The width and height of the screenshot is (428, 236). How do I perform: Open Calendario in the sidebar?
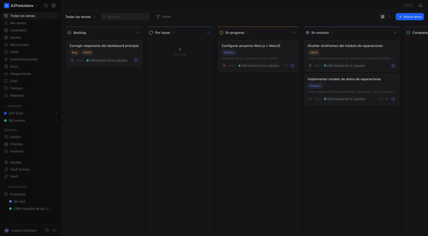click(x=18, y=30)
